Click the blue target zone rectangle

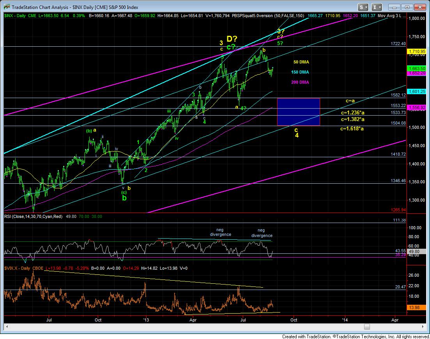pos(298,112)
